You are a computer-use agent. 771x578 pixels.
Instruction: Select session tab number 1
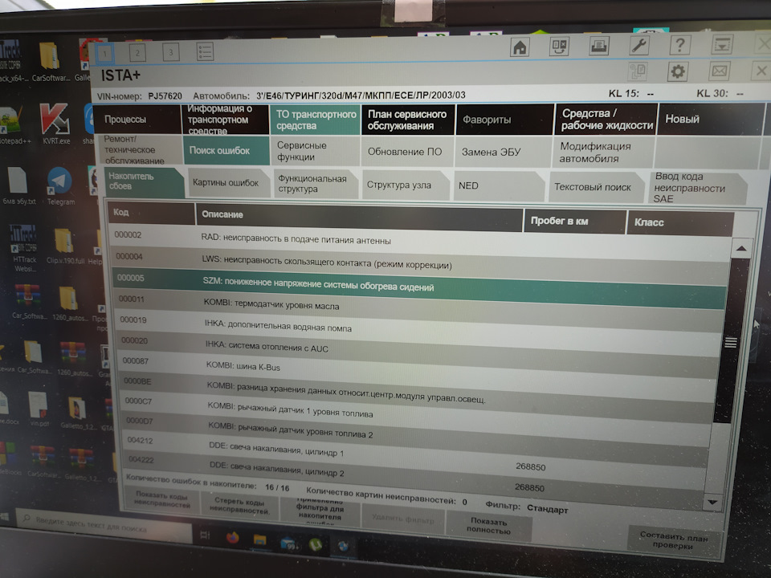pyautogui.click(x=104, y=53)
